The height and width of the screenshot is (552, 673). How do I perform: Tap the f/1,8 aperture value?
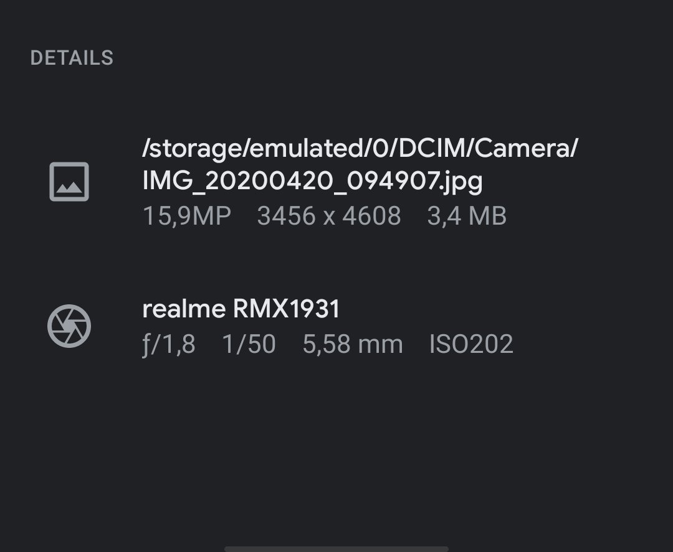tap(169, 344)
